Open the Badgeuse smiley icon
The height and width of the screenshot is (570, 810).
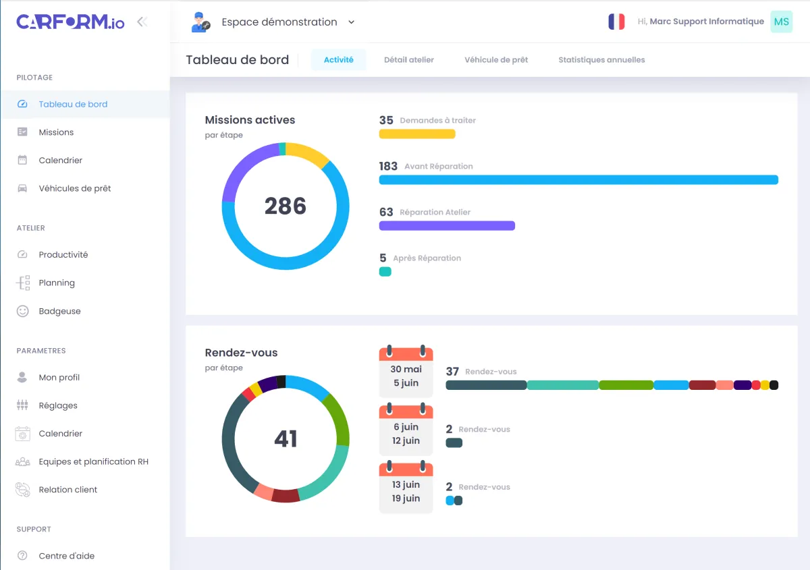[x=23, y=311]
